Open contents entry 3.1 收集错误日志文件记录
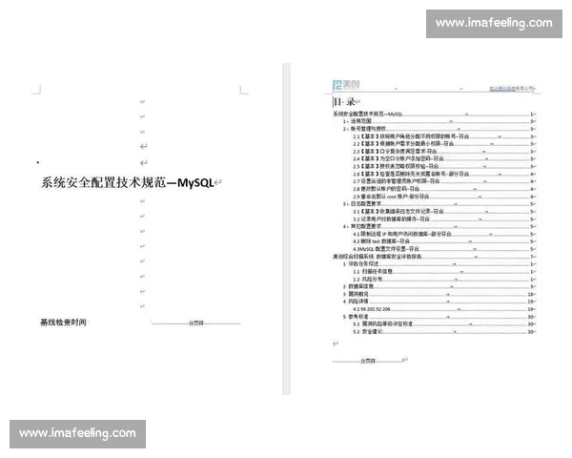Screen dimensions: 572x458 [x=443, y=212]
